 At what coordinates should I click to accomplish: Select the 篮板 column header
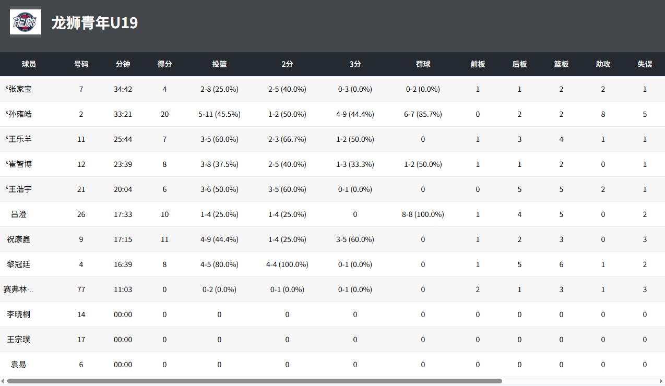coord(561,64)
